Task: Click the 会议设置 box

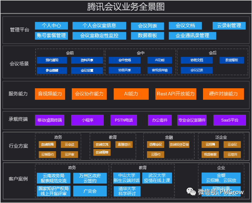Action: pyautogui.click(x=87, y=70)
